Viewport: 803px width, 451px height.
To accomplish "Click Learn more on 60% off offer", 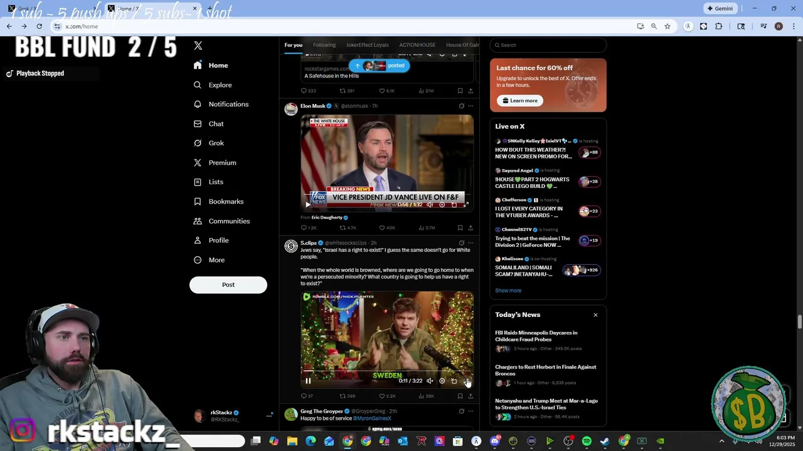I will 520,101.
